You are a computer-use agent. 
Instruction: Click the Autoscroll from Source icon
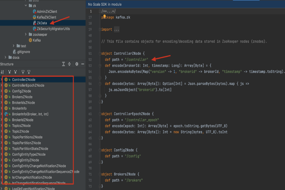click(29, 72)
